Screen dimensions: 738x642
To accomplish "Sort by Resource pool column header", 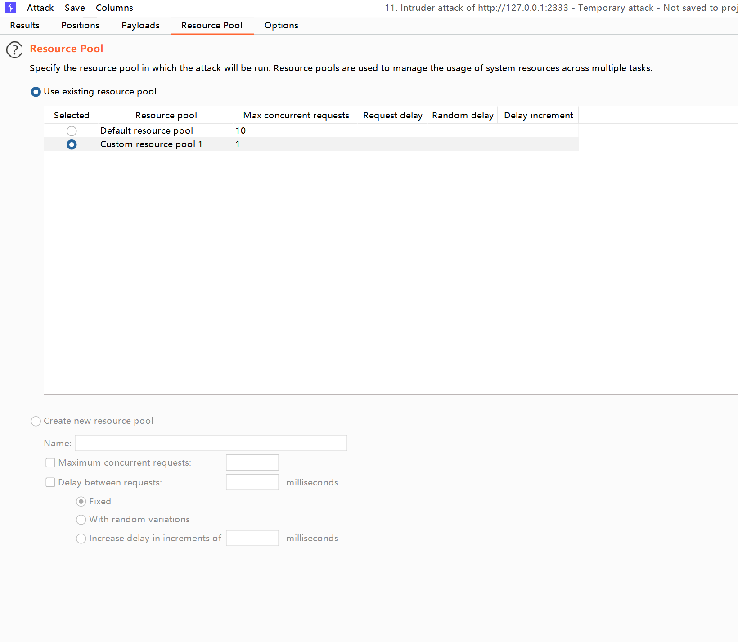I will click(166, 115).
